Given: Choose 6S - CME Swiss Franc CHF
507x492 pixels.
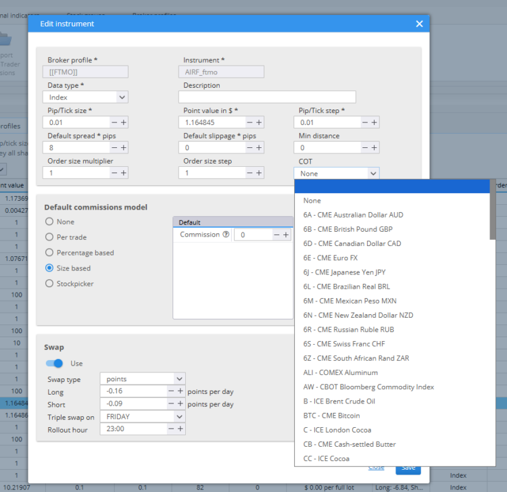Looking at the screenshot, I should point(392,344).
